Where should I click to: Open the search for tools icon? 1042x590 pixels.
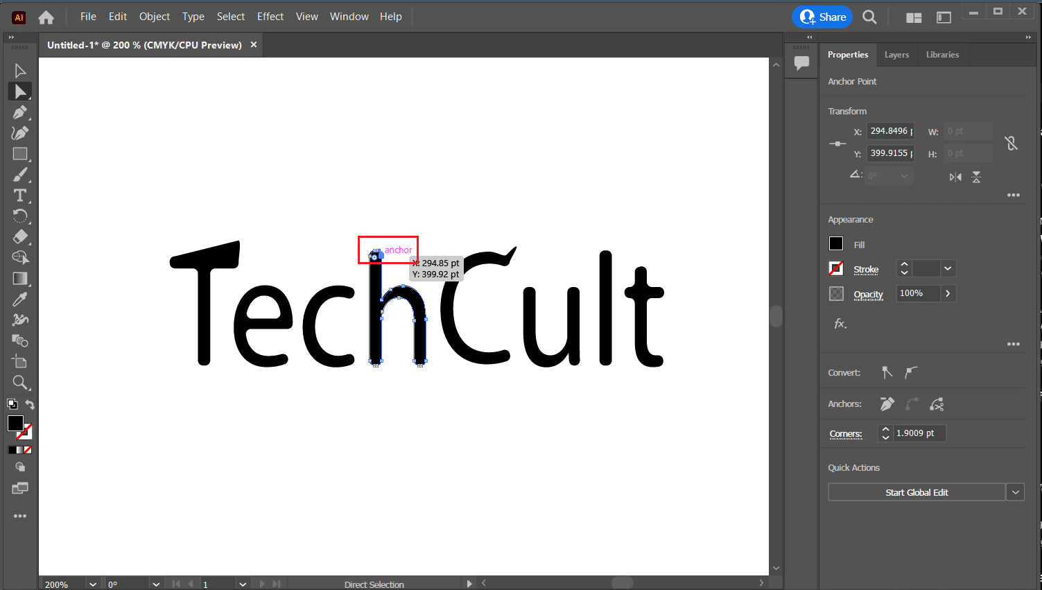tap(869, 17)
